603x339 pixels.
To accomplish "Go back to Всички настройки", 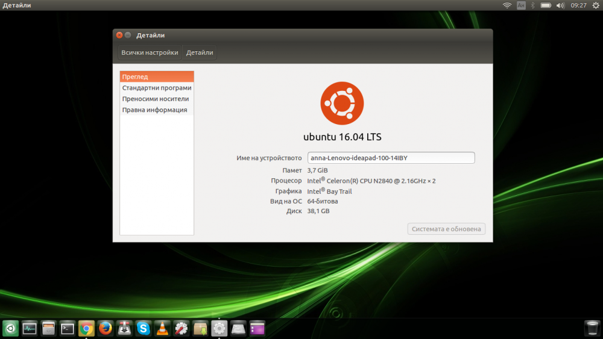I will 150,52.
